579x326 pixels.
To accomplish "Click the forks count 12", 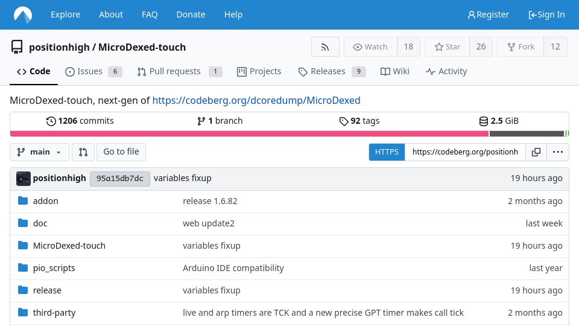I will coord(555,47).
